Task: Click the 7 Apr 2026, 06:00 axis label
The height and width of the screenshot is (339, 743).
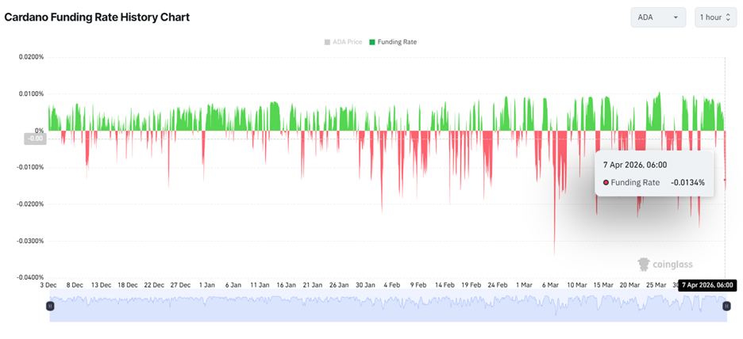Action: pyautogui.click(x=707, y=285)
